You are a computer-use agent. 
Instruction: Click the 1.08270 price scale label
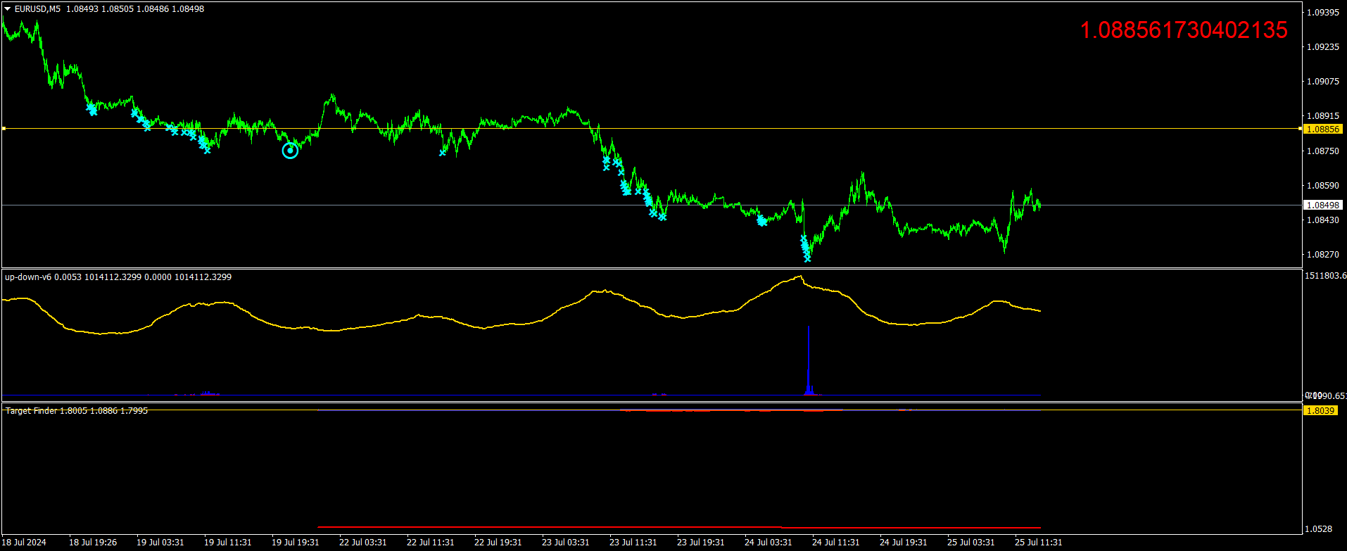tap(1323, 254)
